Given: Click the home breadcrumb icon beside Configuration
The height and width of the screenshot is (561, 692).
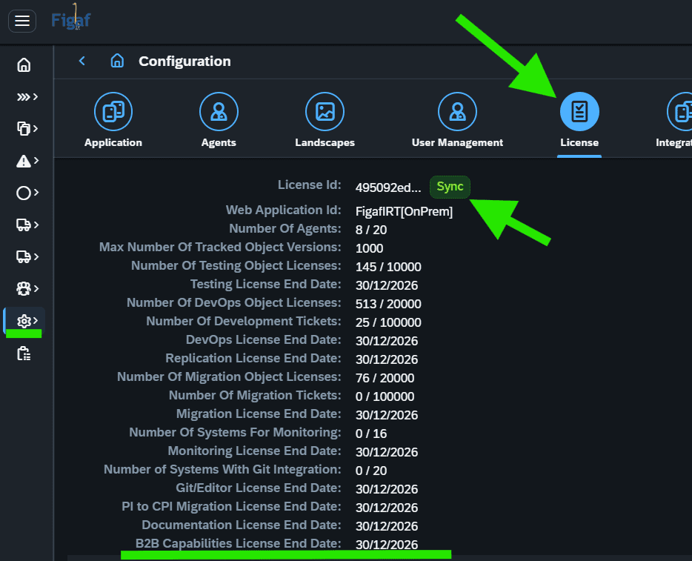Looking at the screenshot, I should (117, 61).
